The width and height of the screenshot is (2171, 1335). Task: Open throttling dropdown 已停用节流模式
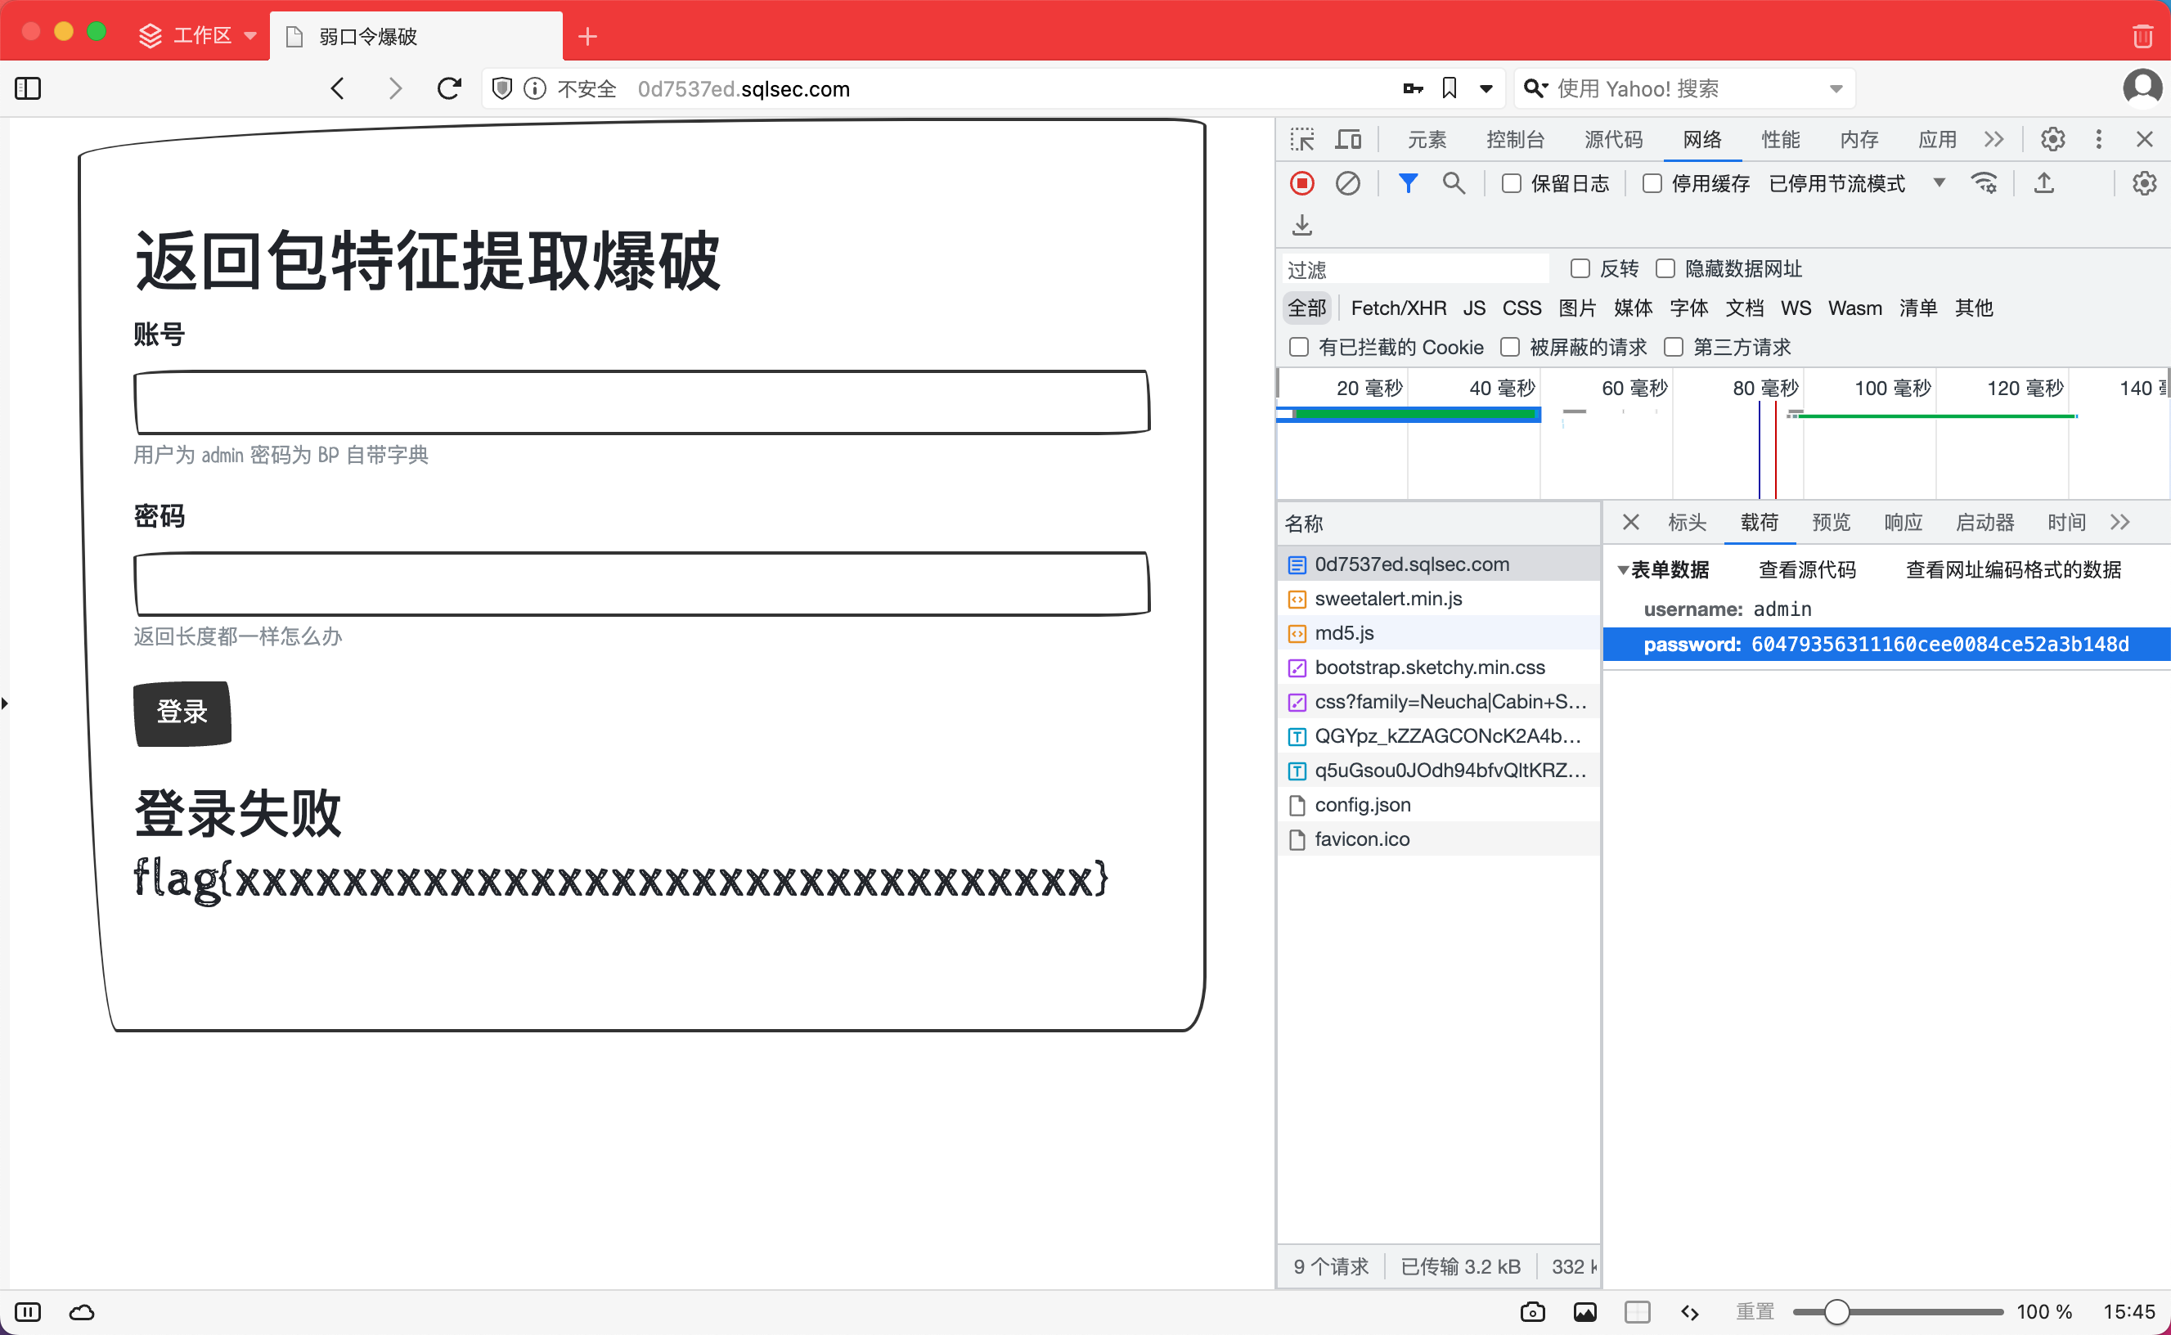pyautogui.click(x=1857, y=184)
